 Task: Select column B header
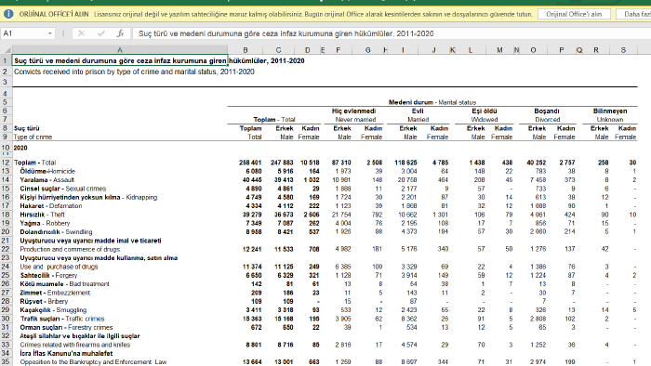point(246,50)
